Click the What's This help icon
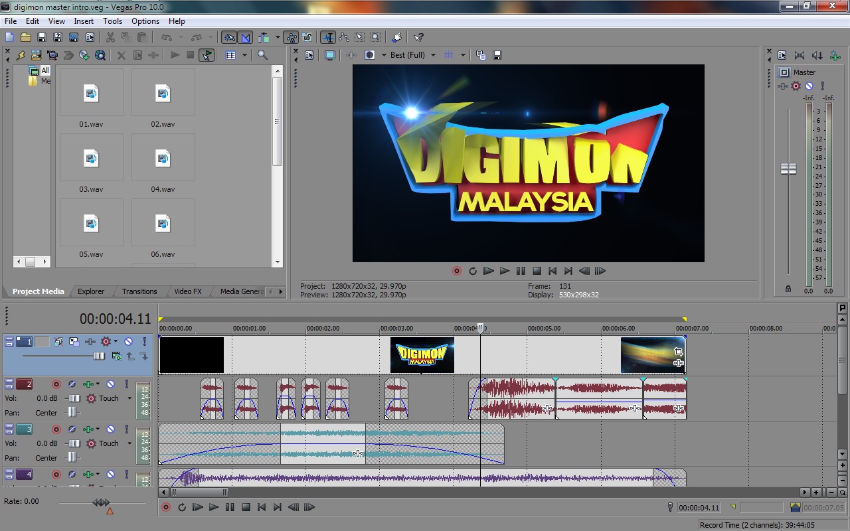 pos(418,37)
